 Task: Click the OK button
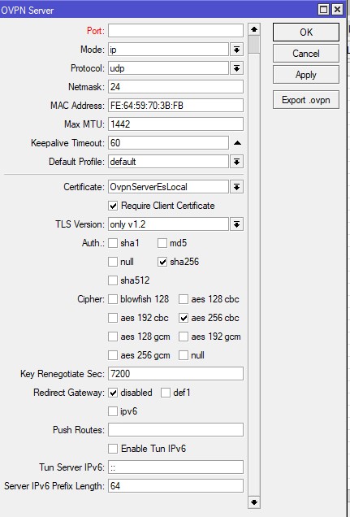306,32
